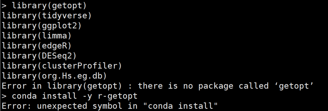Click the prompt before conda install
Image resolution: width=328 pixels, height=111 pixels.
(4, 96)
